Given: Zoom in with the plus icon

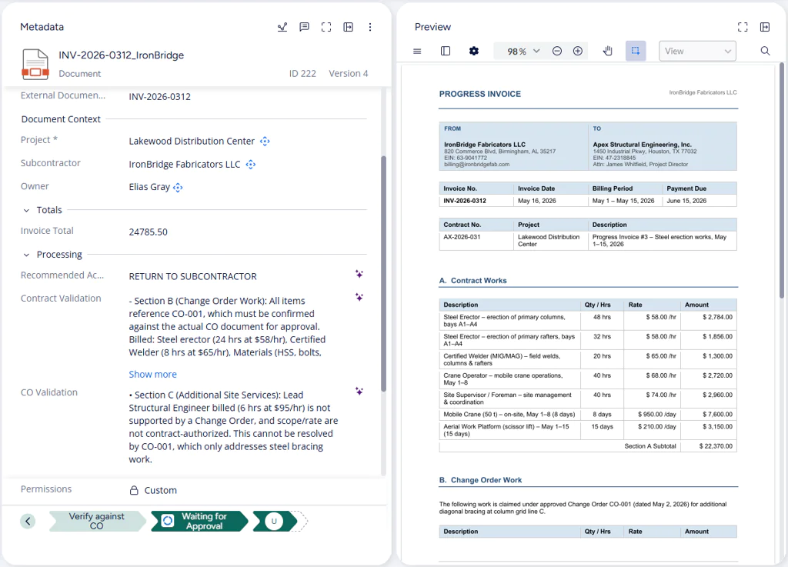Looking at the screenshot, I should coord(578,52).
